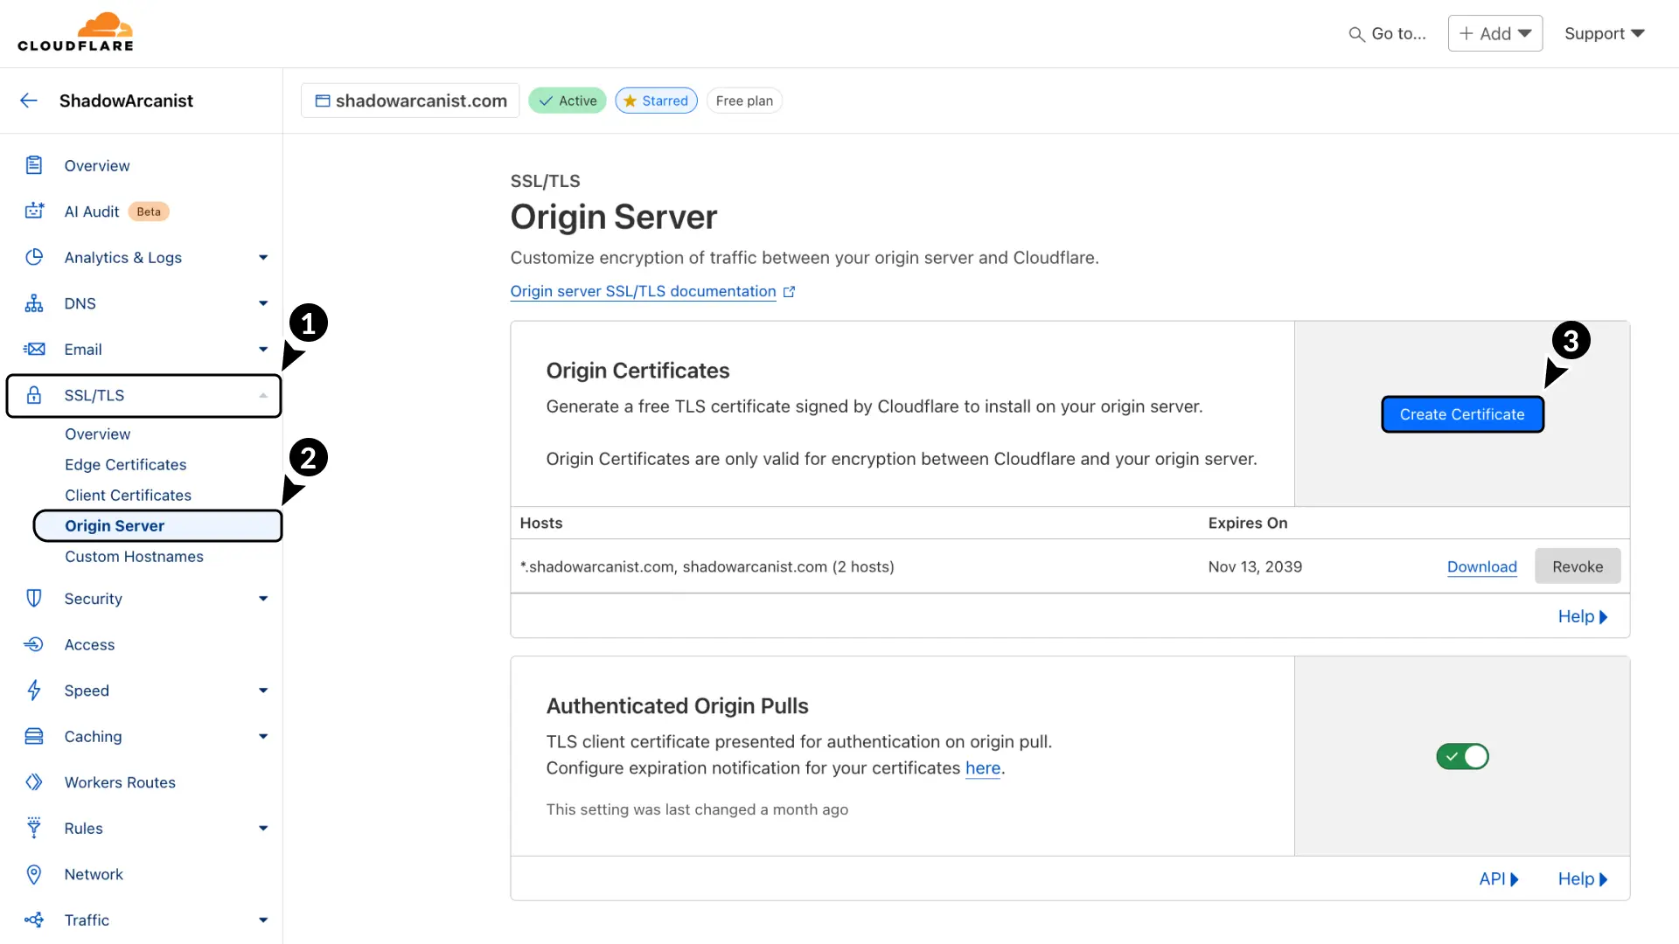
Task: Click the Go to search magnifier icon
Action: [x=1356, y=34]
